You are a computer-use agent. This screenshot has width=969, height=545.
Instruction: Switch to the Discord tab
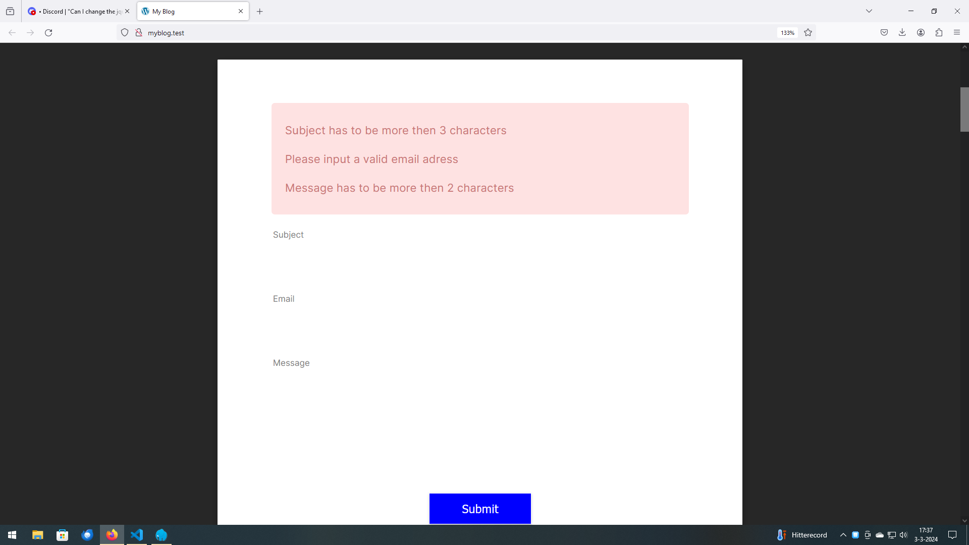[x=76, y=11]
